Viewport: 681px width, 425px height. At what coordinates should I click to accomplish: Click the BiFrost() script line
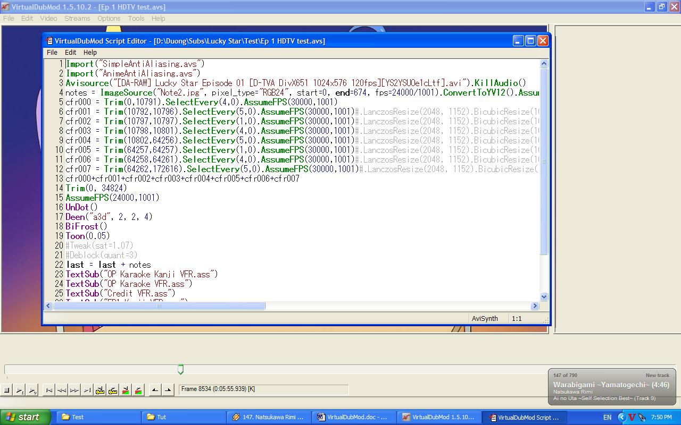click(x=86, y=226)
